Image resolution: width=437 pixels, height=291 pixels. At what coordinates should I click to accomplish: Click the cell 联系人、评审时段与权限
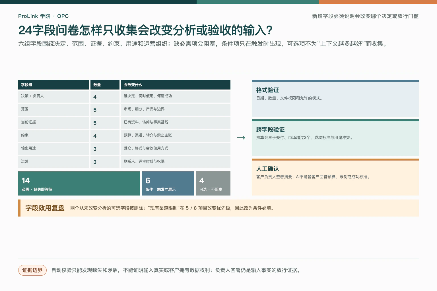[x=176, y=162]
